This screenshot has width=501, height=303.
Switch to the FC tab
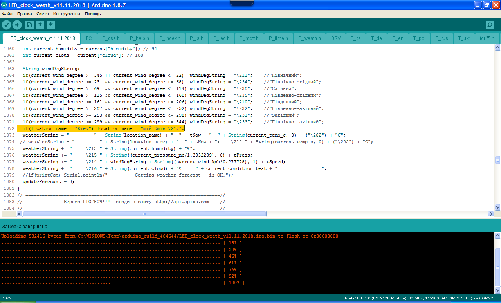tap(89, 38)
